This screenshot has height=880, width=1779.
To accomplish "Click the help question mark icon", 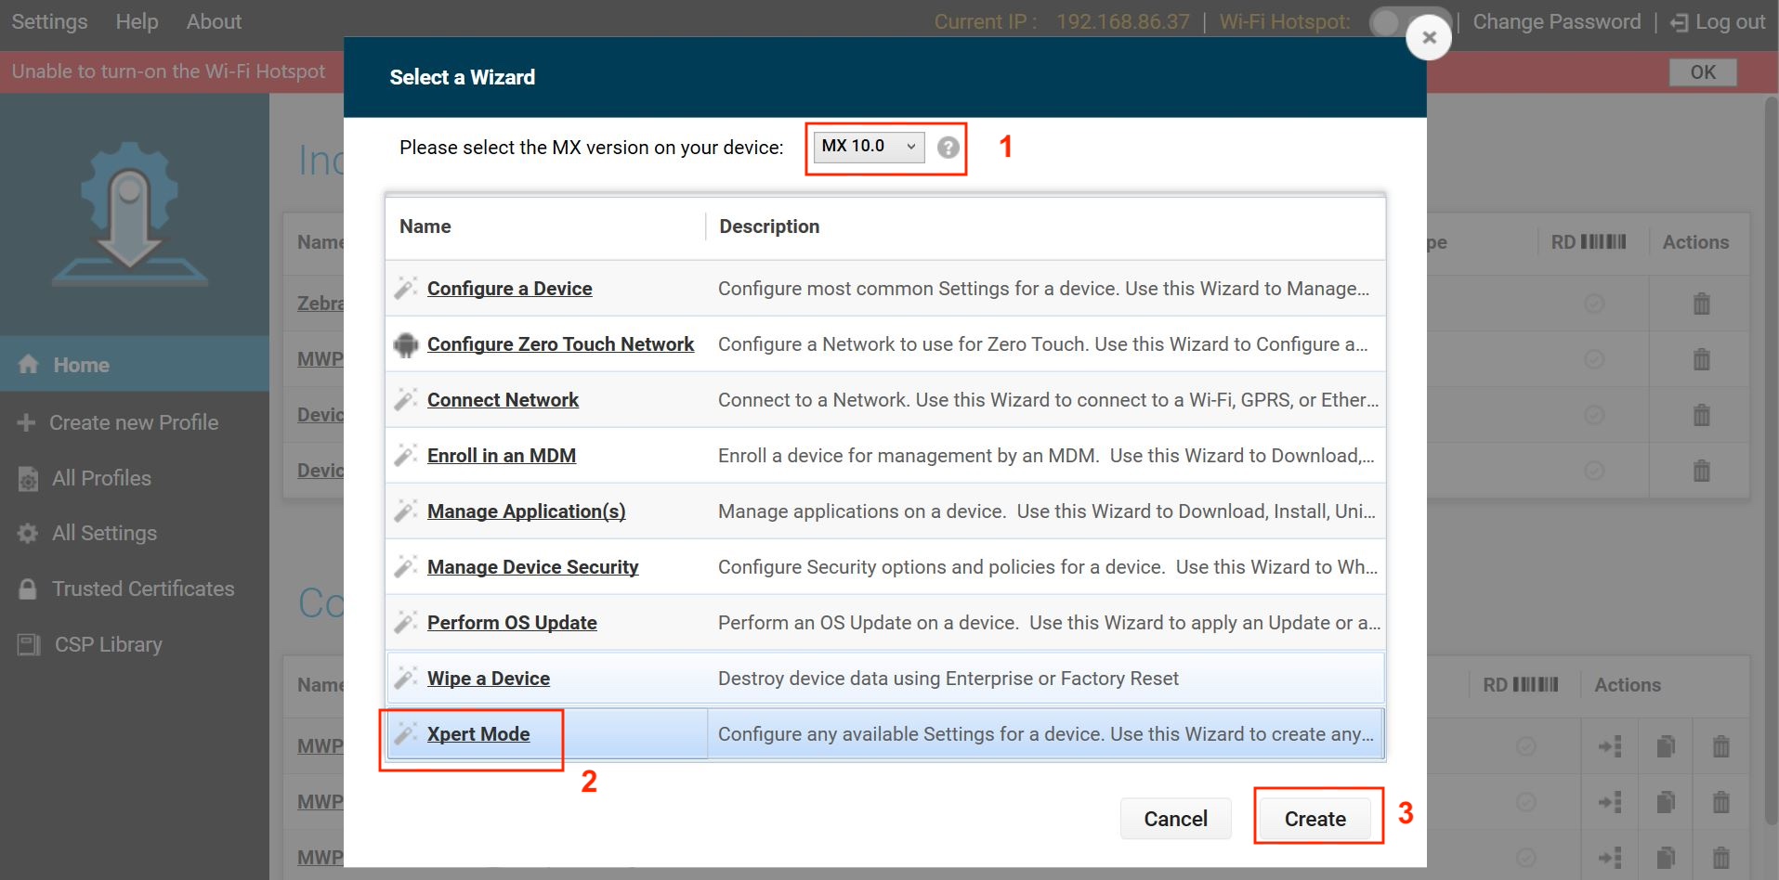I will pyautogui.click(x=948, y=148).
